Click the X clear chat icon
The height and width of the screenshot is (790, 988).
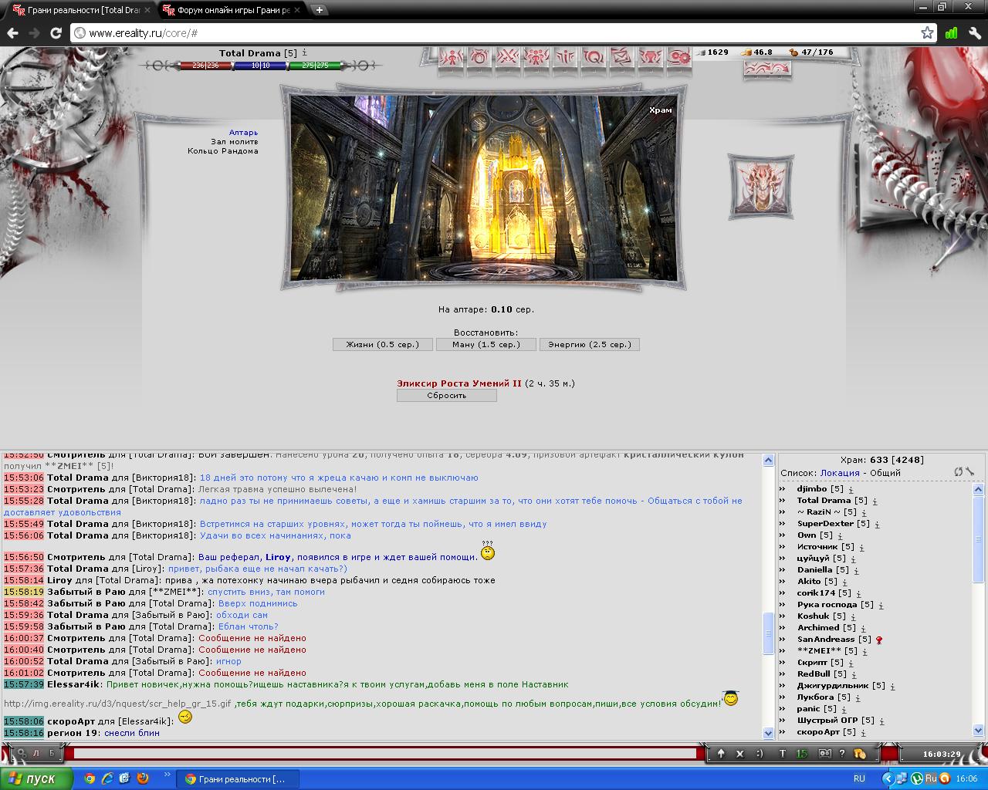click(x=739, y=754)
